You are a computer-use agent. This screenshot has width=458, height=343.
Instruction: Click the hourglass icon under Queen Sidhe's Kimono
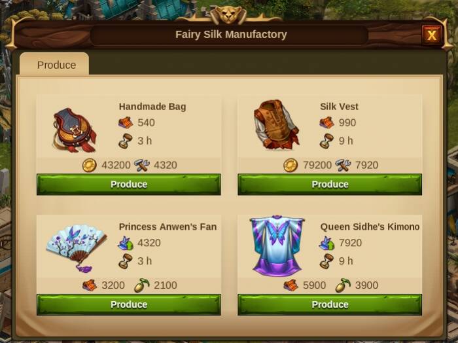(326, 261)
